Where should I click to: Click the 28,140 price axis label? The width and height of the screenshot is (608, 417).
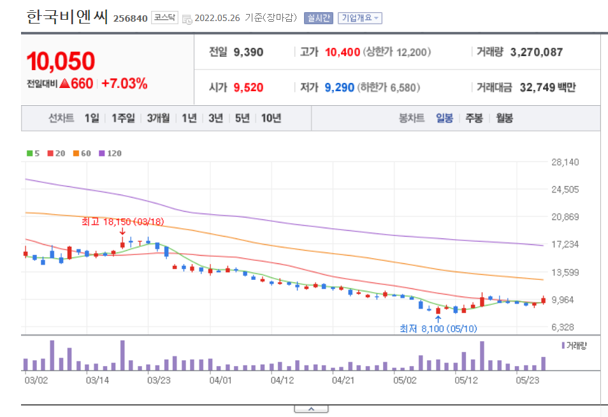coord(565,162)
